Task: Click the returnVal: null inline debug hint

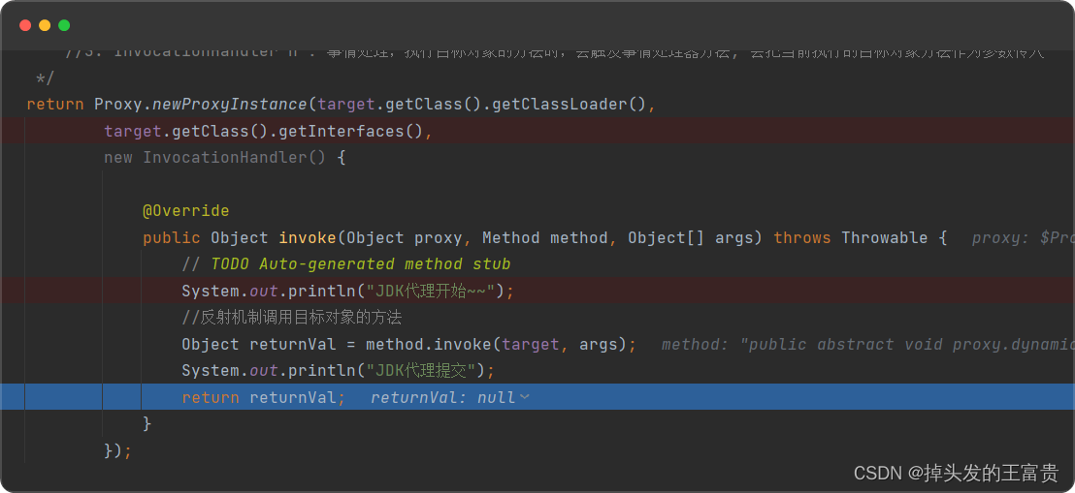Action: (442, 398)
